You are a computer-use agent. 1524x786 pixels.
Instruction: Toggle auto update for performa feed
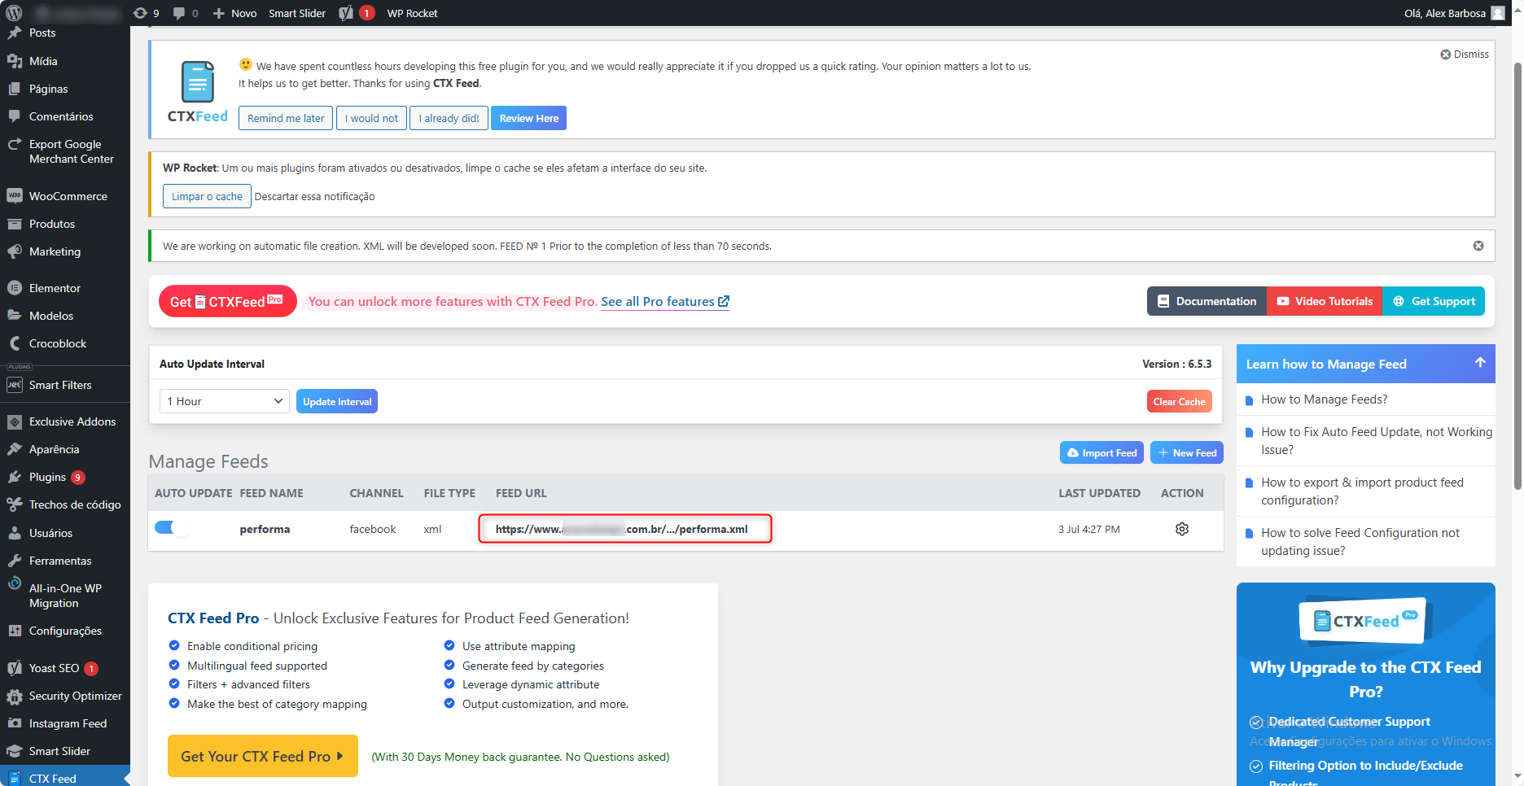[172, 528]
